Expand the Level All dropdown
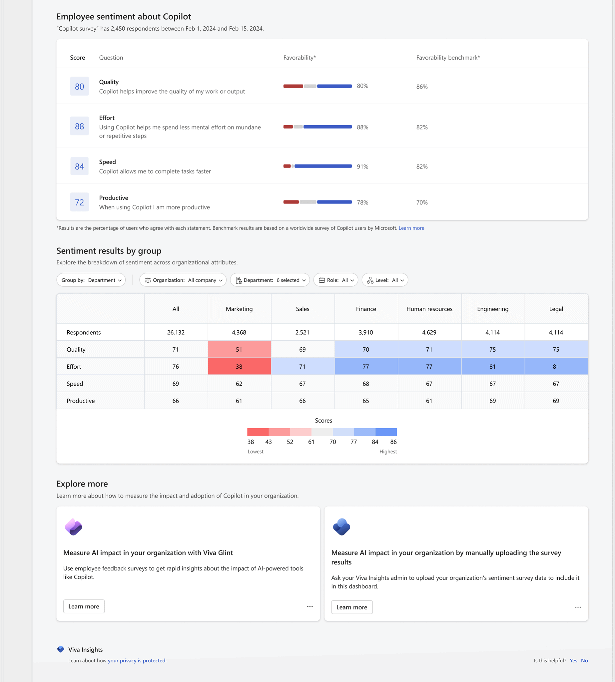This screenshot has height=682, width=615. (385, 280)
